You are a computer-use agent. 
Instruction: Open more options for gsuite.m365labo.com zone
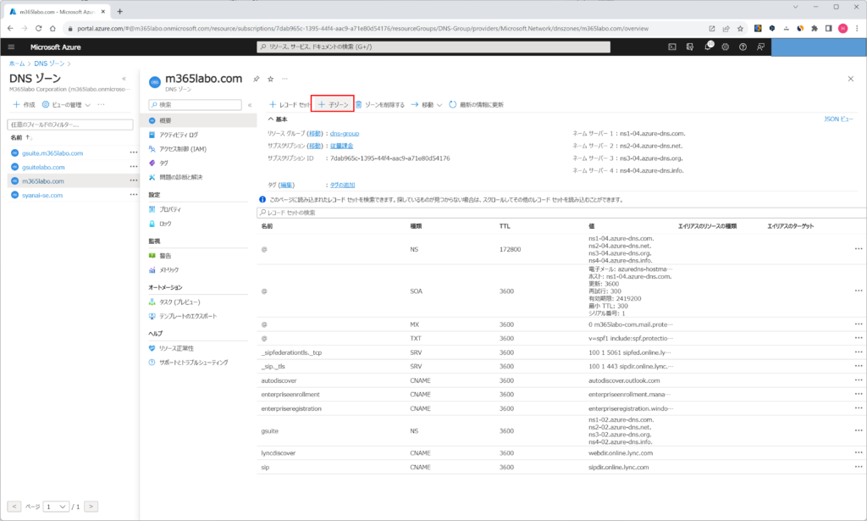point(133,152)
